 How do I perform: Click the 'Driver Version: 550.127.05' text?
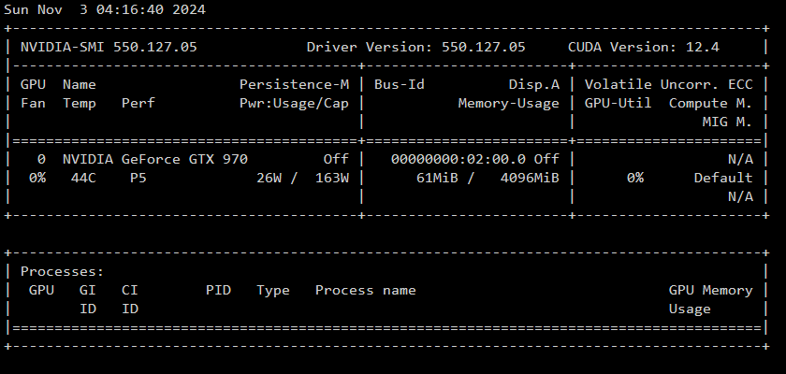pyautogui.click(x=416, y=47)
